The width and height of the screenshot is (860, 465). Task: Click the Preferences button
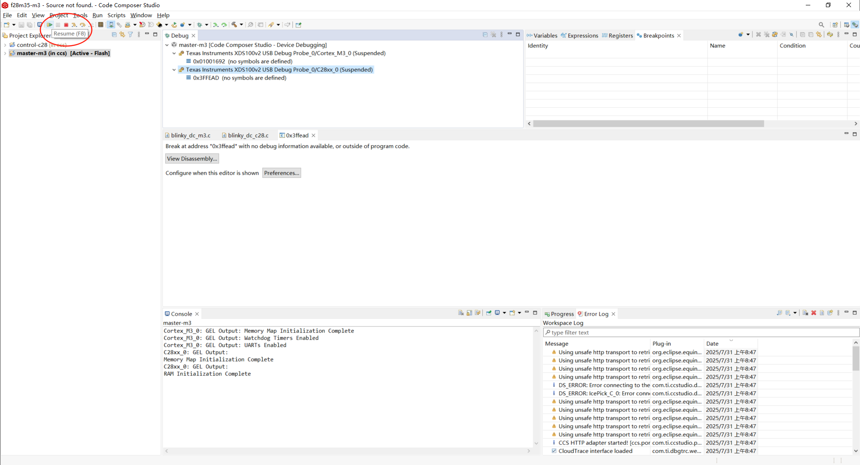pos(281,173)
